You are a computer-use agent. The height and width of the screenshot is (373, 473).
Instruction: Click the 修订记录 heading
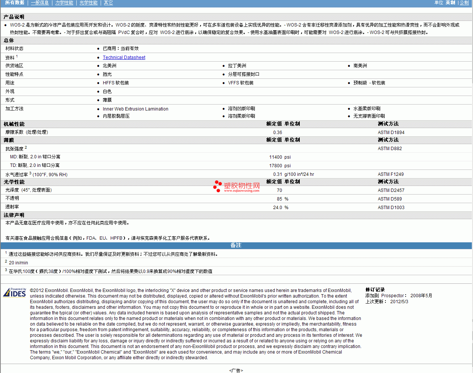pyautogui.click(x=375, y=290)
